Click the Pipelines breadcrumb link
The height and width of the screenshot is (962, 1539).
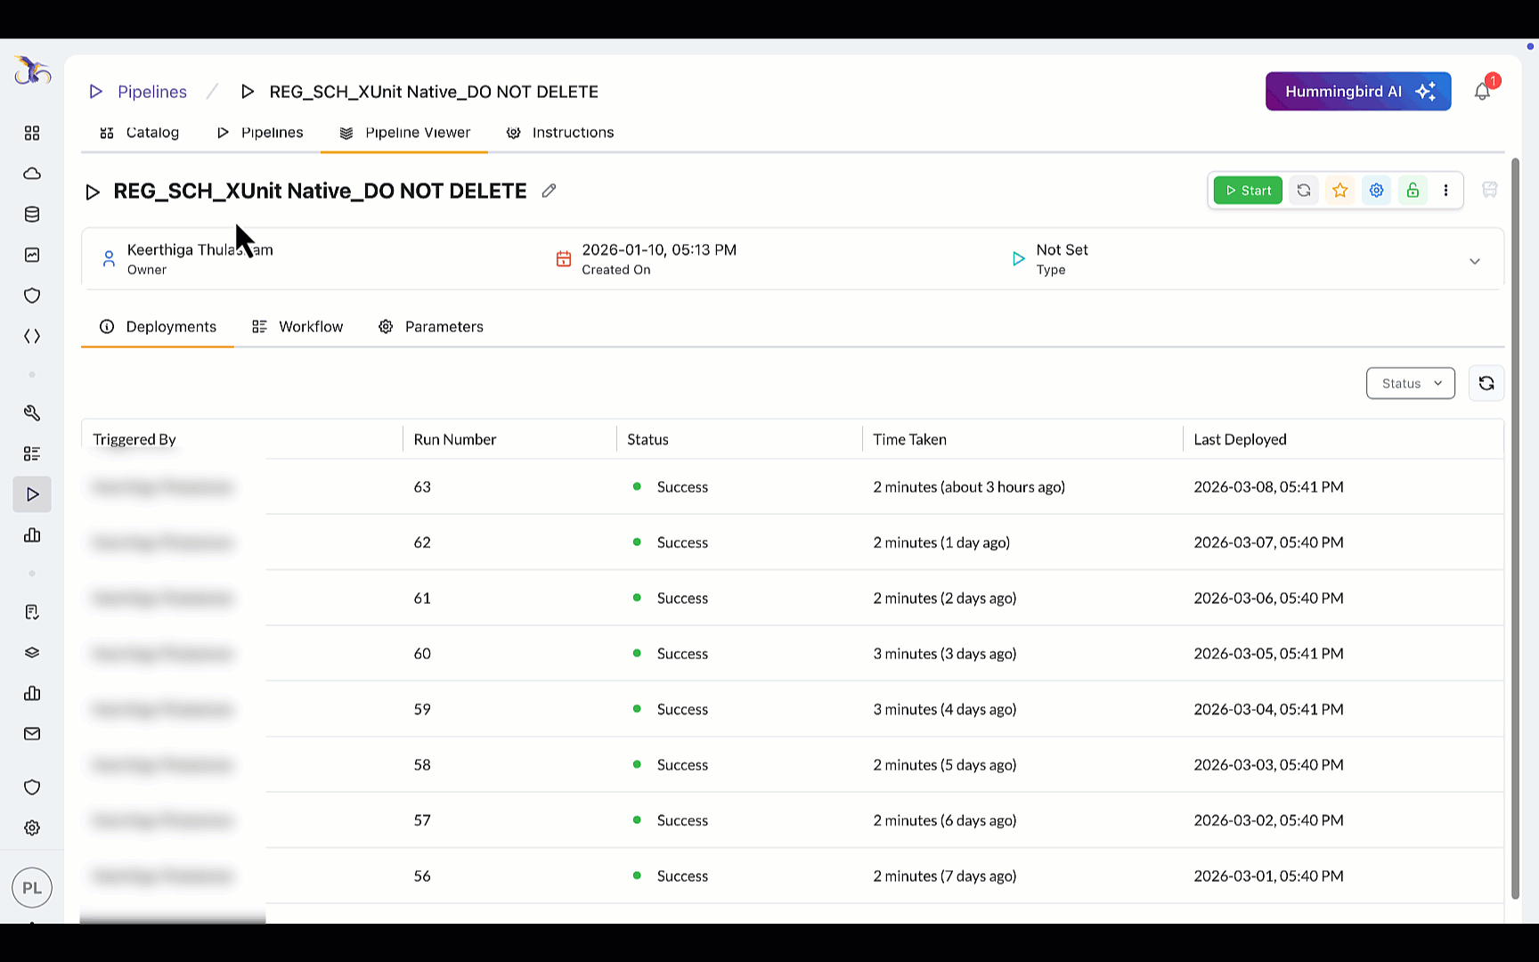151,92
